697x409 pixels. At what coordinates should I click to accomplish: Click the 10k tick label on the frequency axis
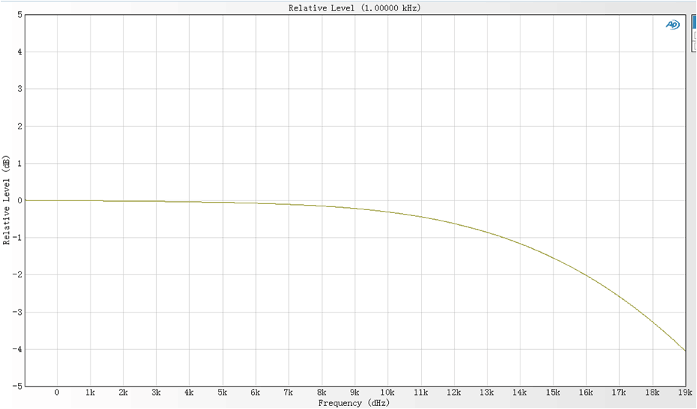(387, 393)
